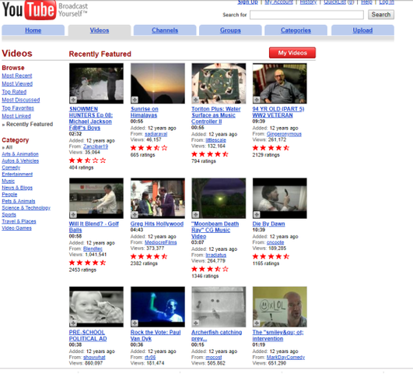Open SNOWMEN HUNTERS video thumbnail
Screen dimensions: 413x374
click(x=96, y=83)
